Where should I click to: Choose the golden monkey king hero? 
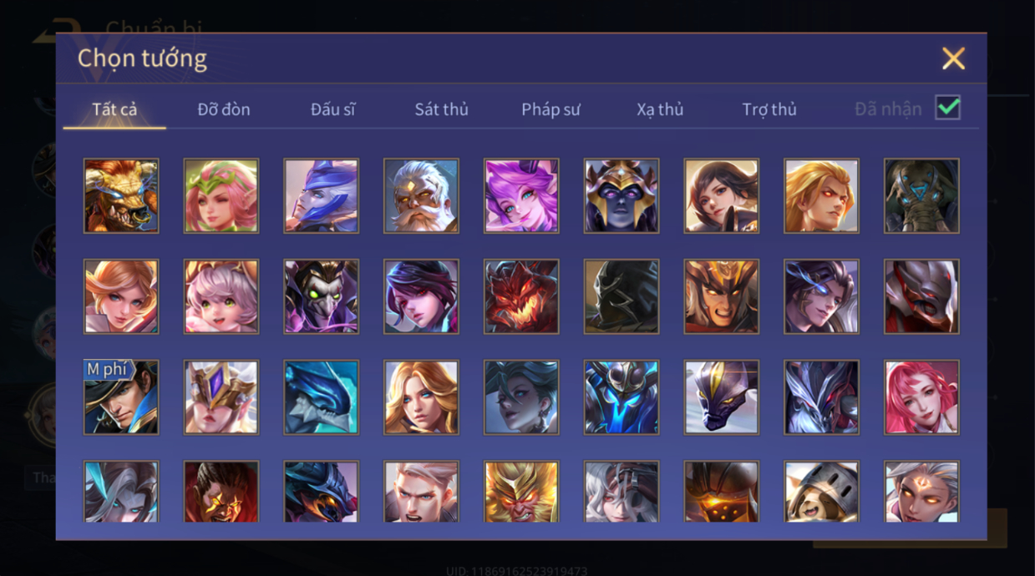click(521, 492)
